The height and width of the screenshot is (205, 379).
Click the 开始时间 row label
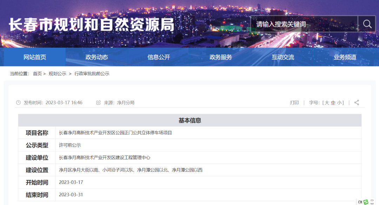pos(37,182)
